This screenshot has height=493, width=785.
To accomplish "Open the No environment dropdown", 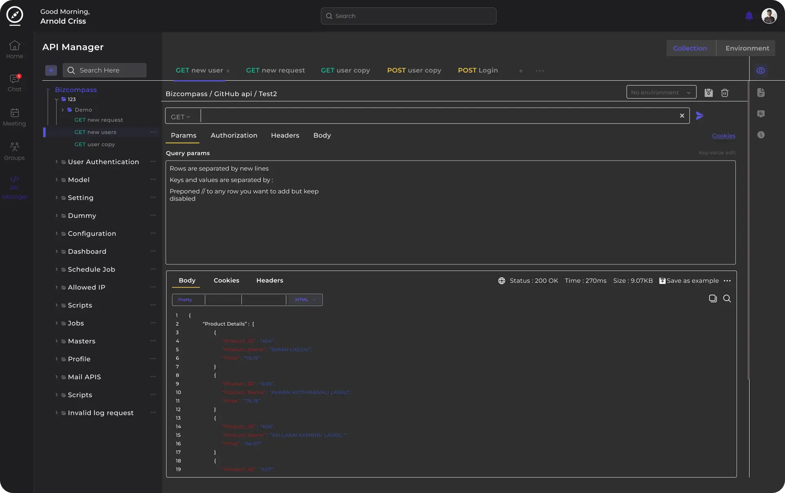I will tap(660, 92).
